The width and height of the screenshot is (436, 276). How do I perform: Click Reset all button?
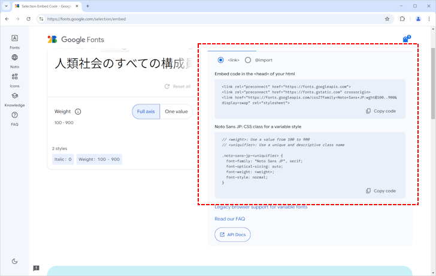tap(178, 86)
